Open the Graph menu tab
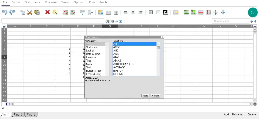259x119 pixels. [x=103, y=2]
